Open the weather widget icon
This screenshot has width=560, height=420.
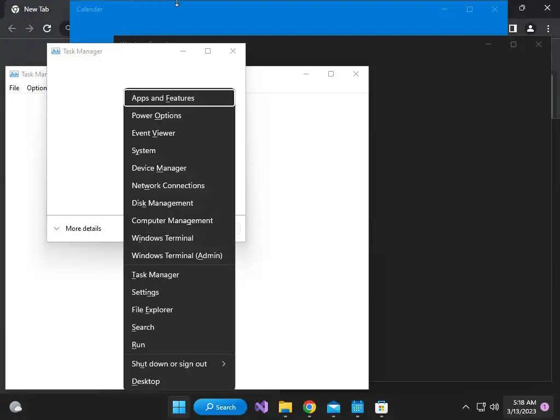point(16,407)
